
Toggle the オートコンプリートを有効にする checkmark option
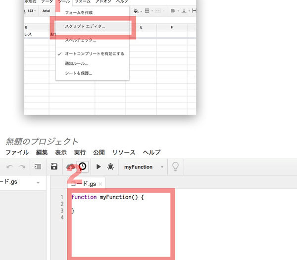tap(94, 53)
